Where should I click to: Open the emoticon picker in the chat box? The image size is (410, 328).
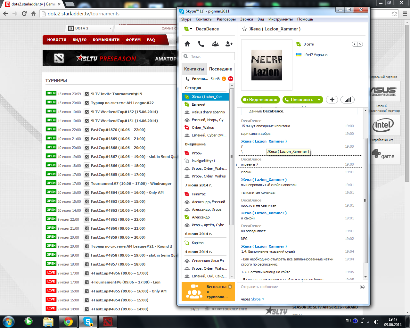[362, 287]
